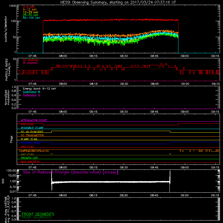
Task: Click the counts/s/detector axis label
Action: [6, 29]
